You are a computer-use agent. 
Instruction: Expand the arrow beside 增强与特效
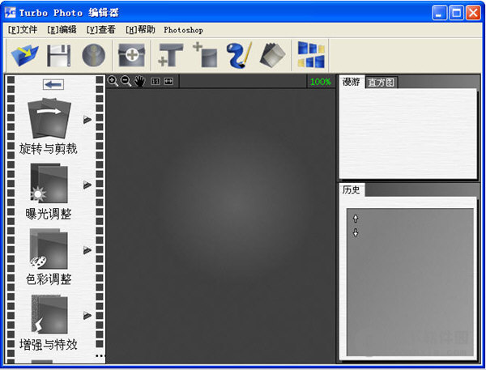(87, 316)
